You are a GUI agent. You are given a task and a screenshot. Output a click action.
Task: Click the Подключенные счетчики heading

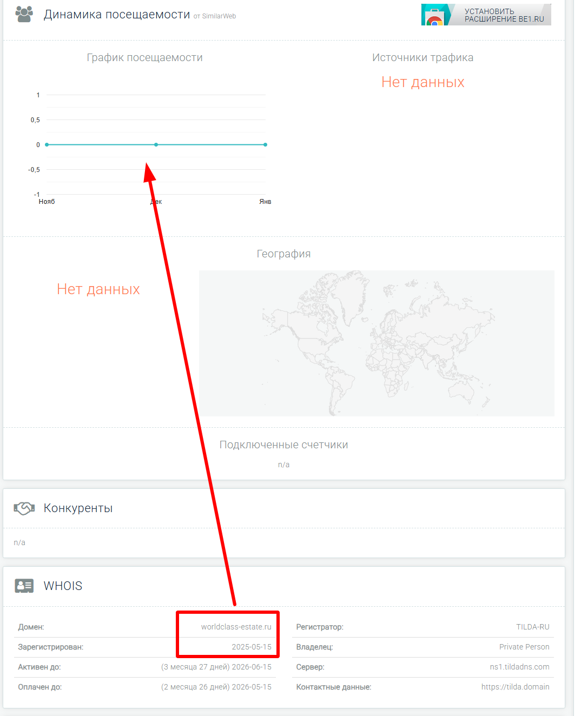283,445
